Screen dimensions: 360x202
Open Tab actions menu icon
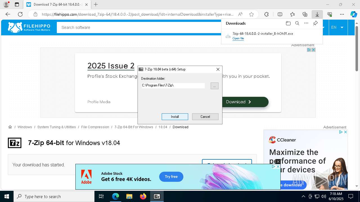tap(17, 4)
